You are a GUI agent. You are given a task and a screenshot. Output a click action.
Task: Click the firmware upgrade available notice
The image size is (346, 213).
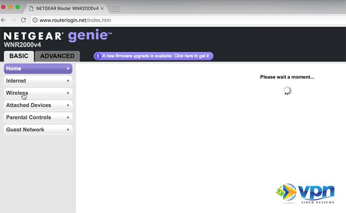point(154,56)
